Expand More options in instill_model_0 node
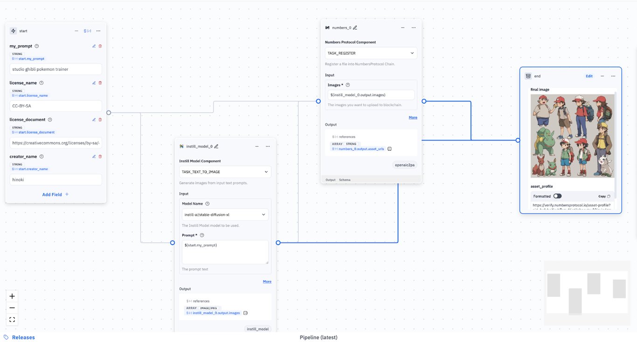The image size is (637, 342). tap(267, 282)
